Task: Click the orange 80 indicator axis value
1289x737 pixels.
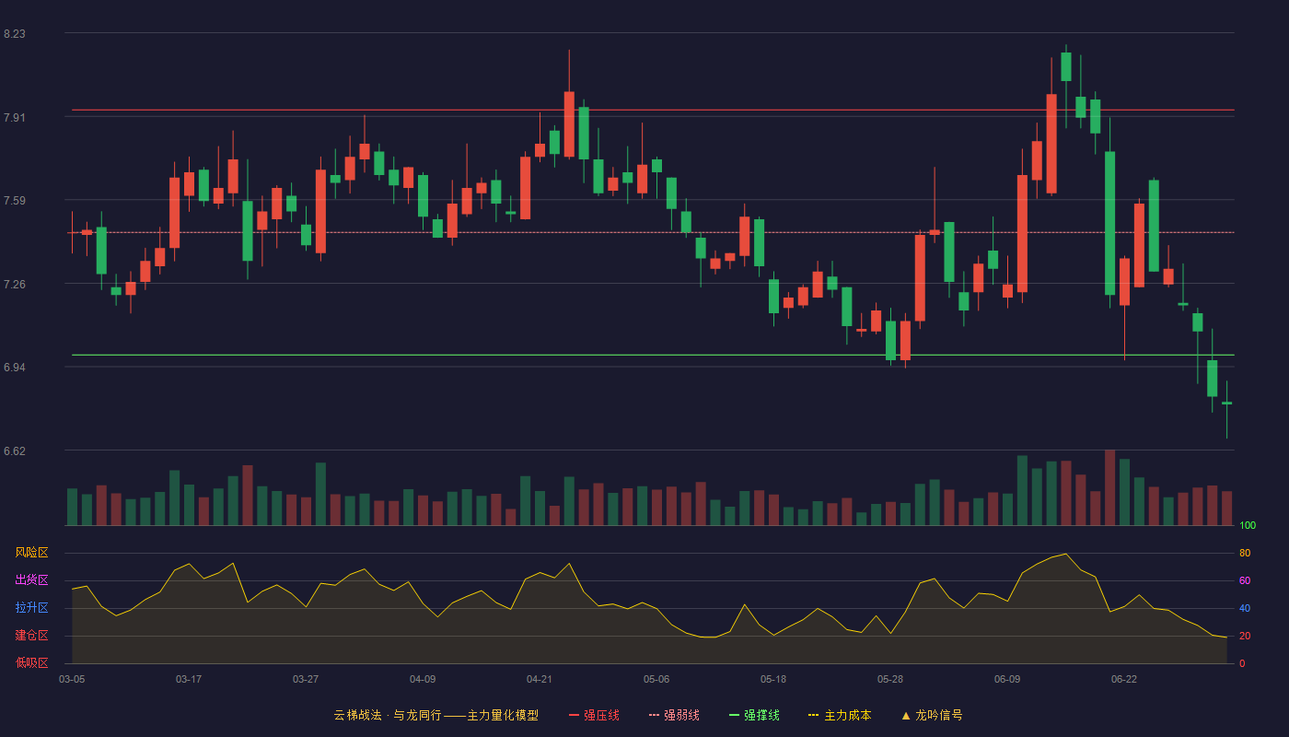Action: pos(1245,554)
